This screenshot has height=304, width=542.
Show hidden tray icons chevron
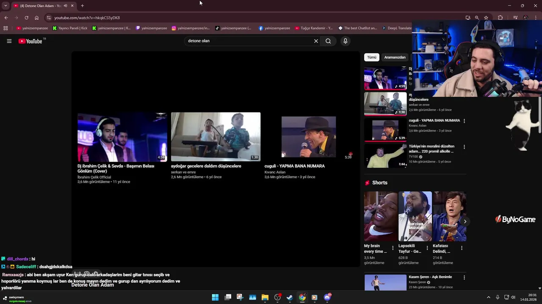488,297
